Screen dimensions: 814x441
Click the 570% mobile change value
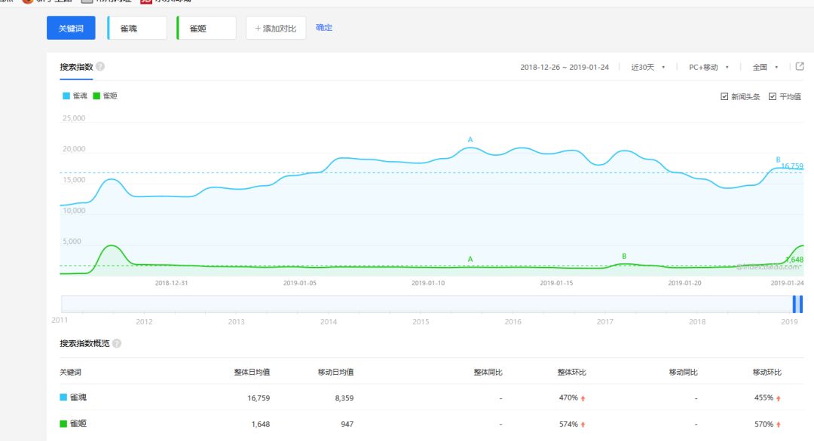tap(764, 424)
